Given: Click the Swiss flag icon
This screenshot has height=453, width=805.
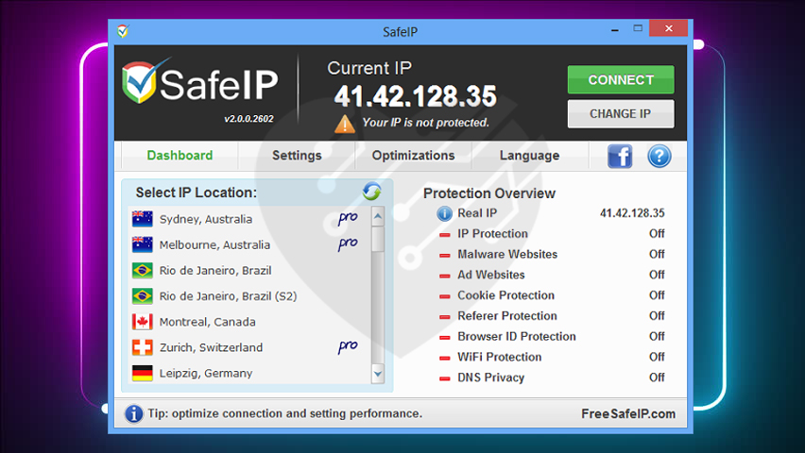Looking at the screenshot, I should click(x=143, y=347).
